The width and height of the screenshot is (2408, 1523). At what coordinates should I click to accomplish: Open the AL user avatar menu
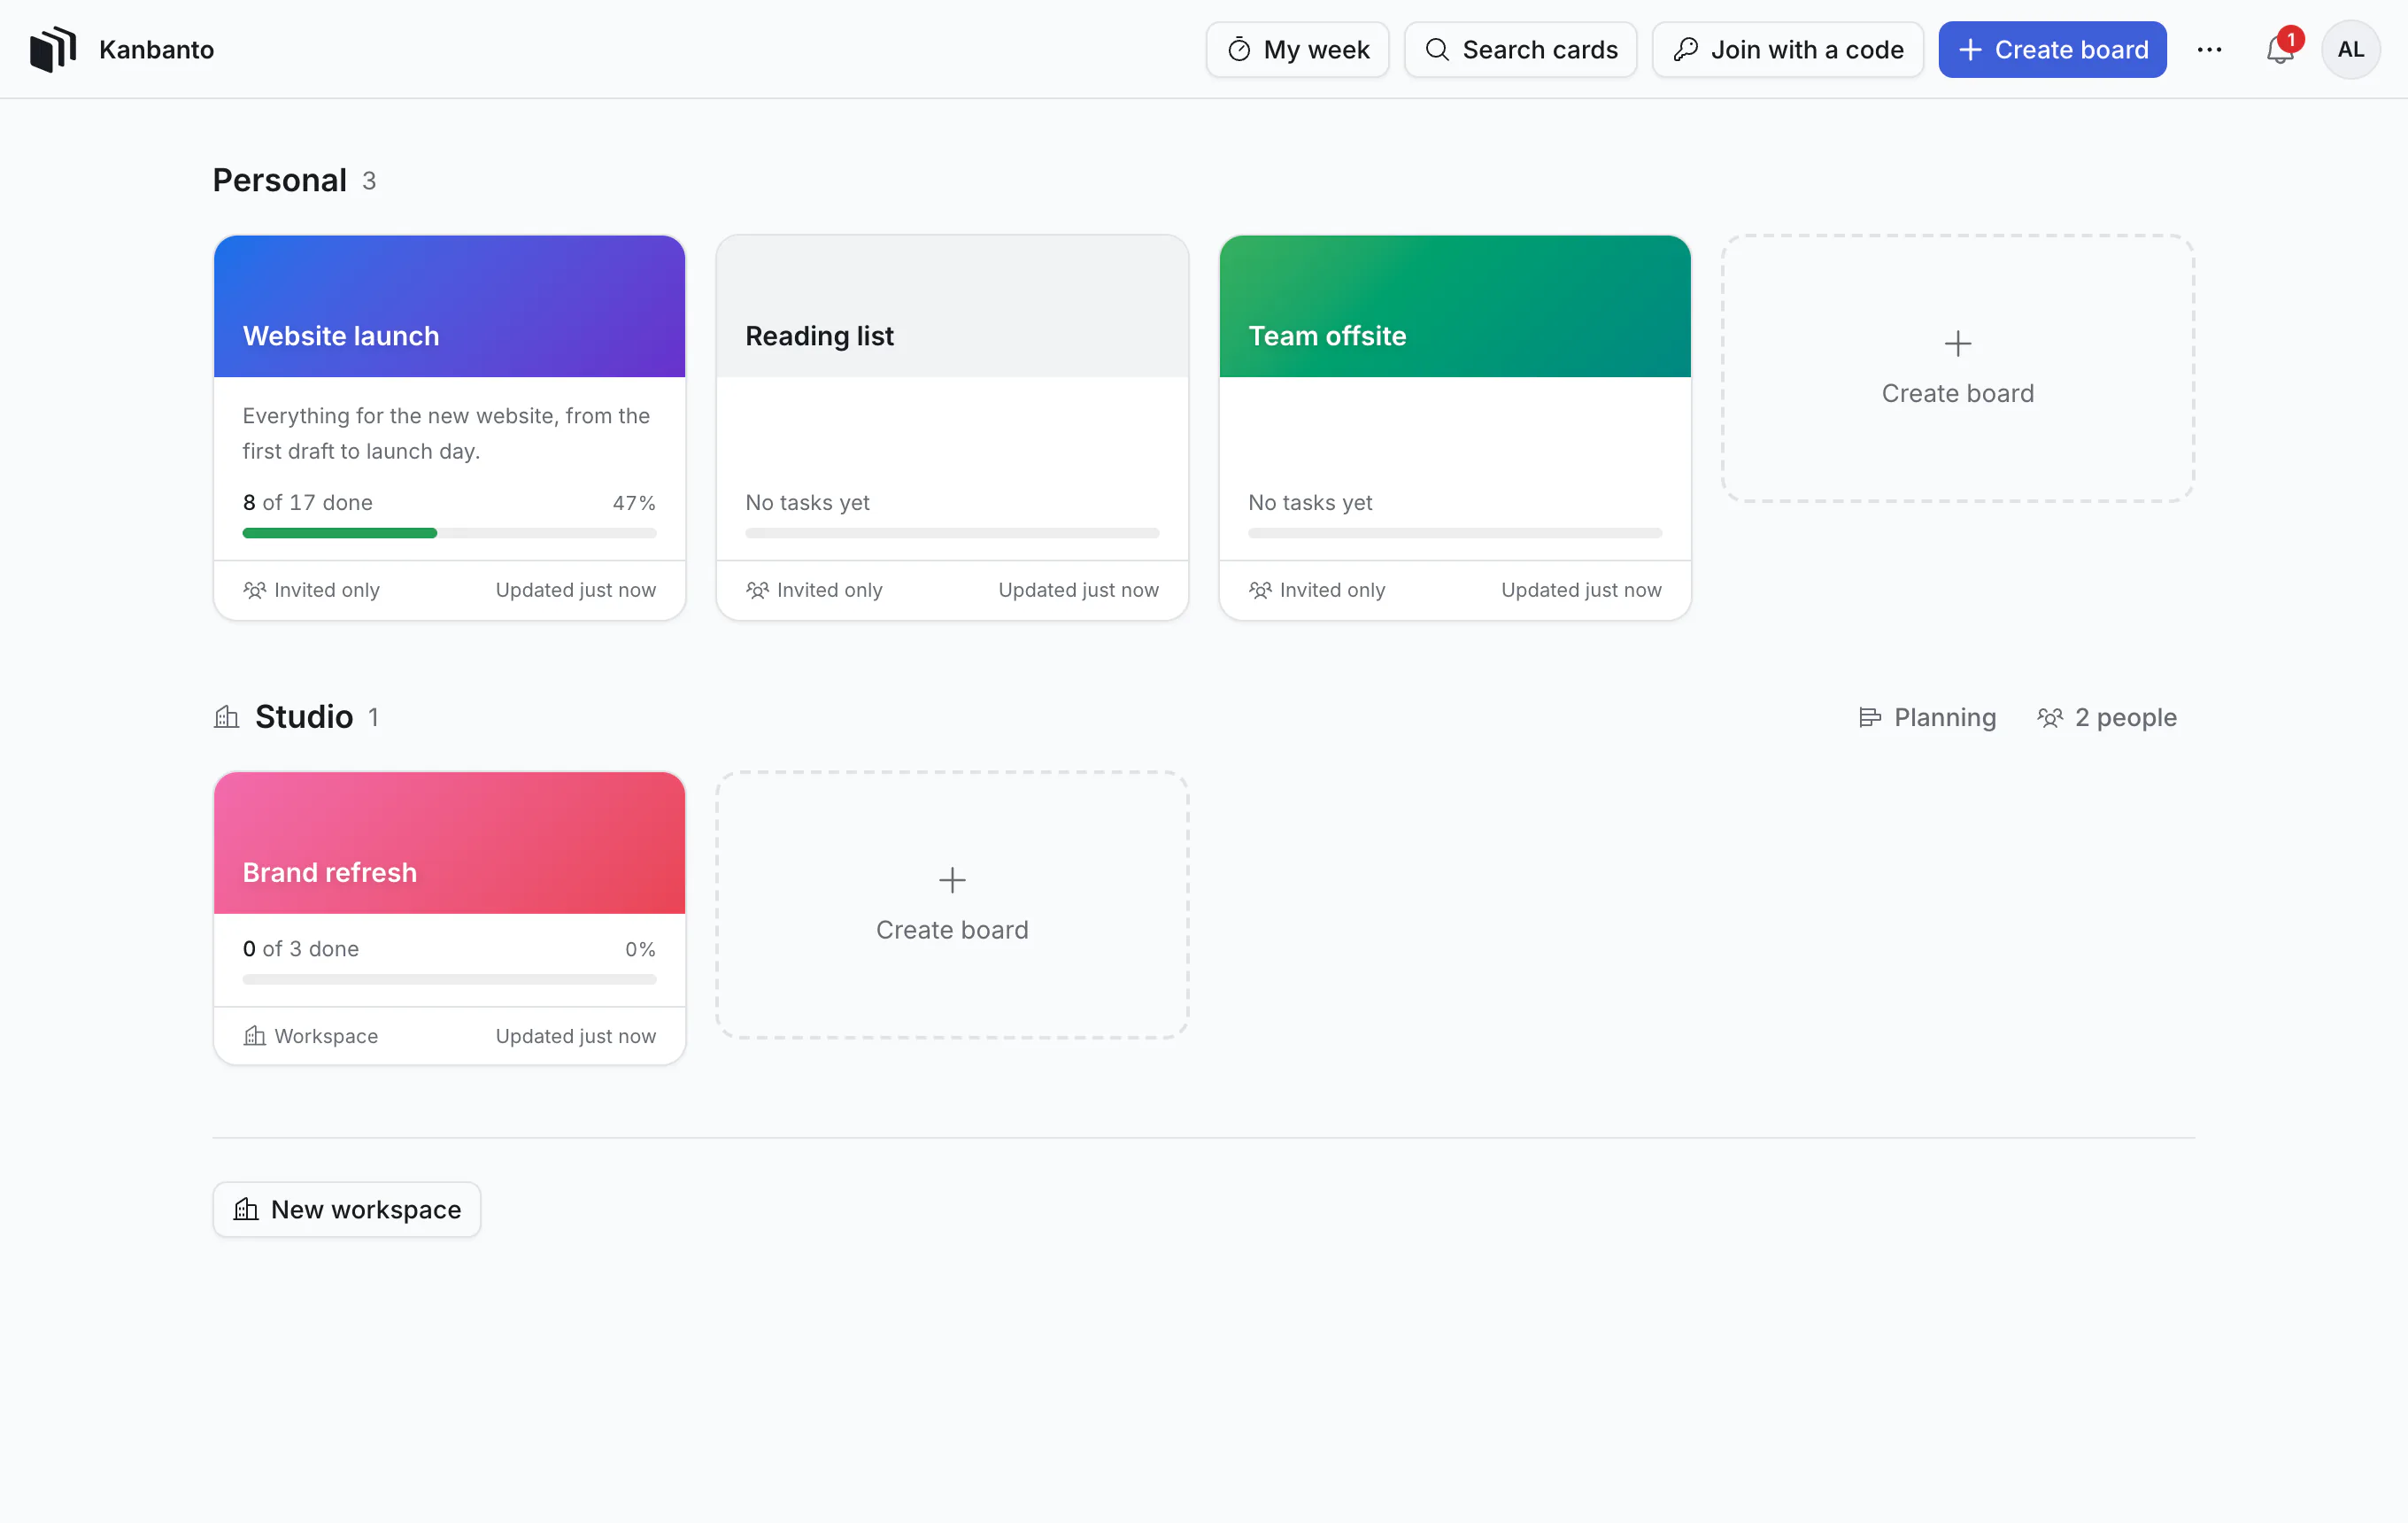click(x=2350, y=49)
